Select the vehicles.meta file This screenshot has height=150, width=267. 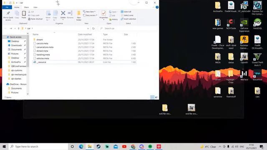[84, 58]
